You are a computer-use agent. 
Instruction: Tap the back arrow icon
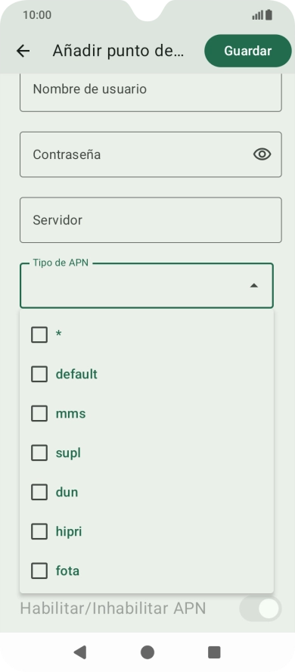pos(23,51)
